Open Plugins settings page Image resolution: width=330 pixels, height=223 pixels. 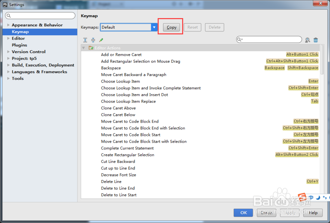[19, 45]
